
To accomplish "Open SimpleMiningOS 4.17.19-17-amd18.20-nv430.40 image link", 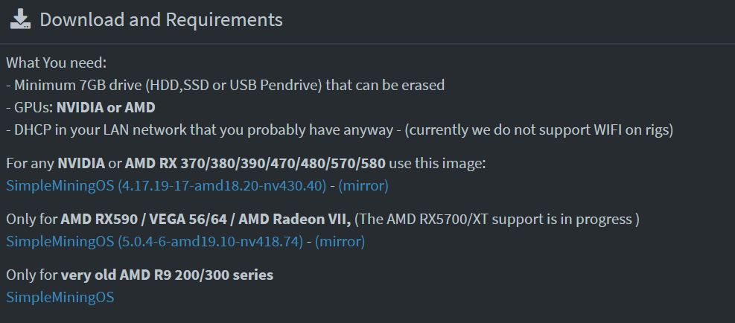I will click(166, 185).
